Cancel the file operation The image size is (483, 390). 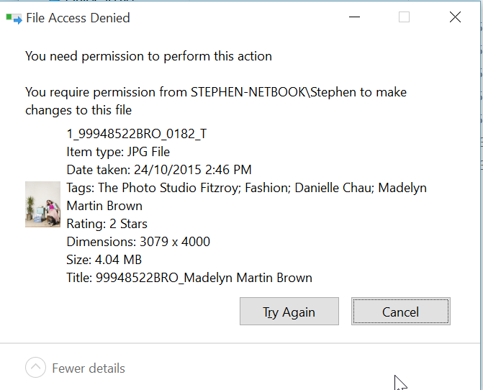[400, 311]
